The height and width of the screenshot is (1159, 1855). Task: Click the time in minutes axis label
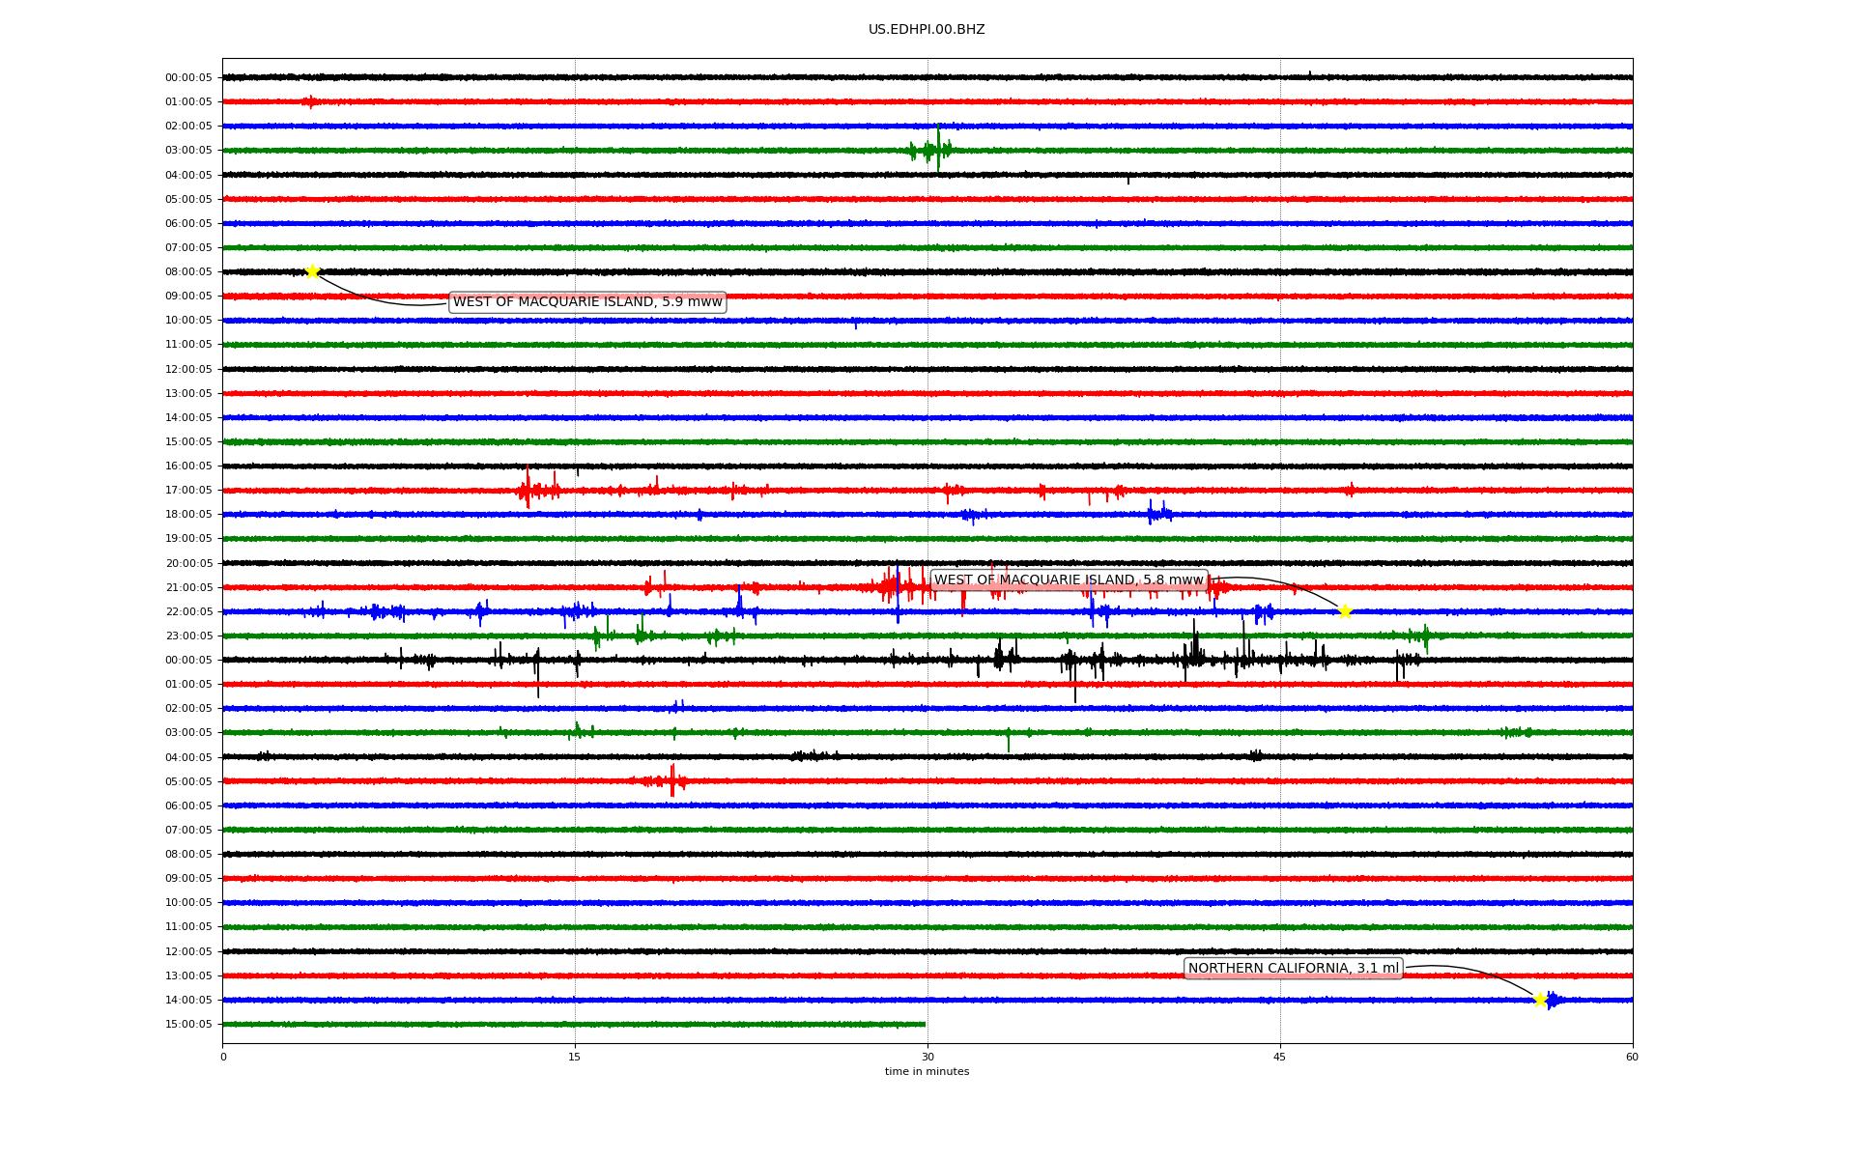point(927,1072)
